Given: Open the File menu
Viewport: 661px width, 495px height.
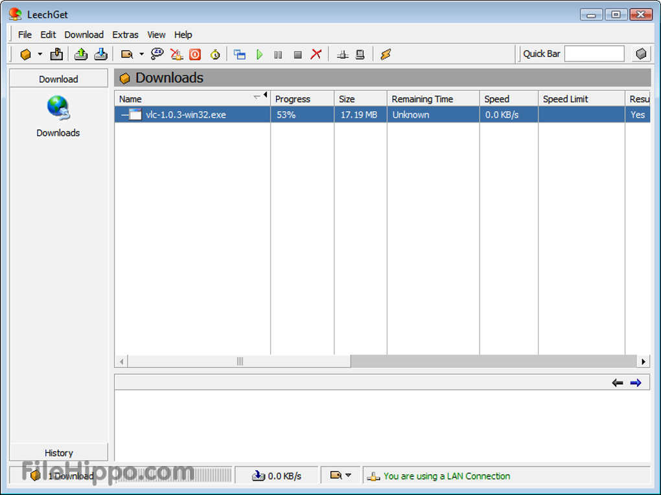Looking at the screenshot, I should click(x=25, y=34).
